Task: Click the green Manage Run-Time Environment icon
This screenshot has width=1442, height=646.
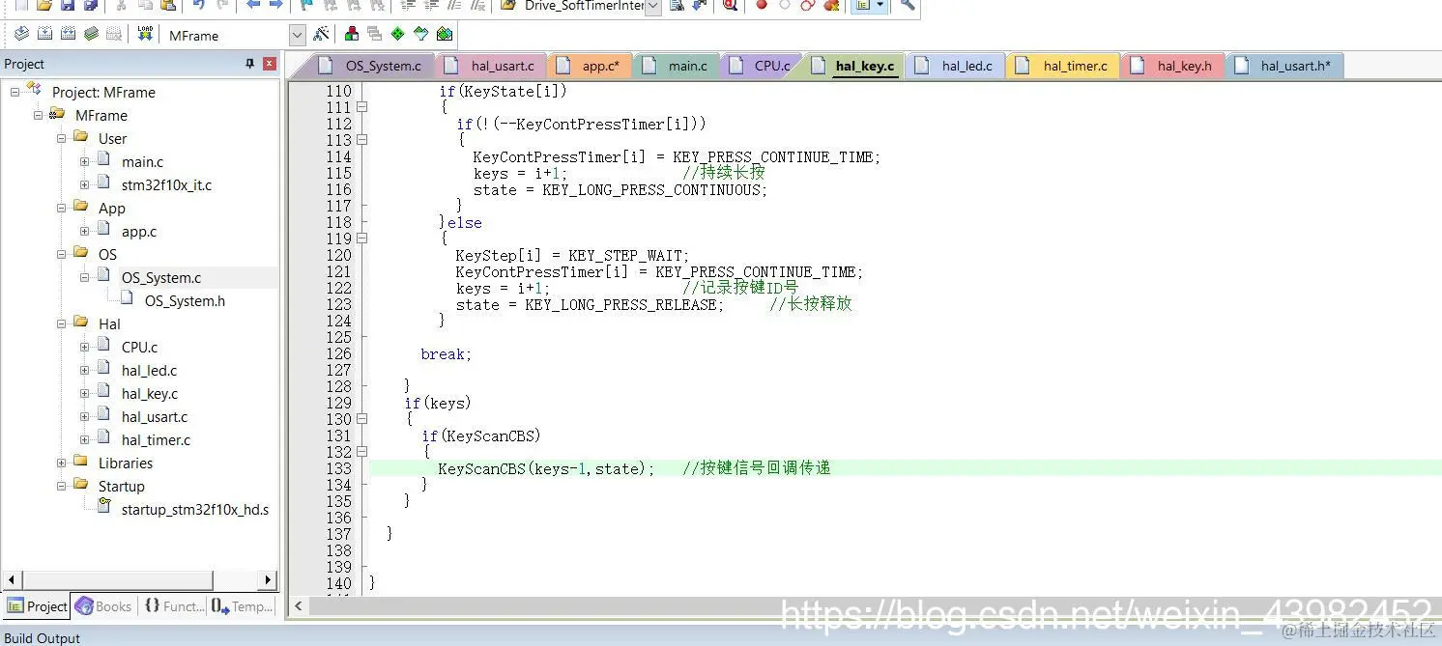Action: coord(397,34)
